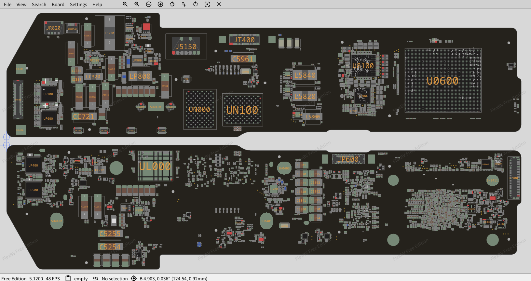
Task: Select component UN000
Action: 200,110
